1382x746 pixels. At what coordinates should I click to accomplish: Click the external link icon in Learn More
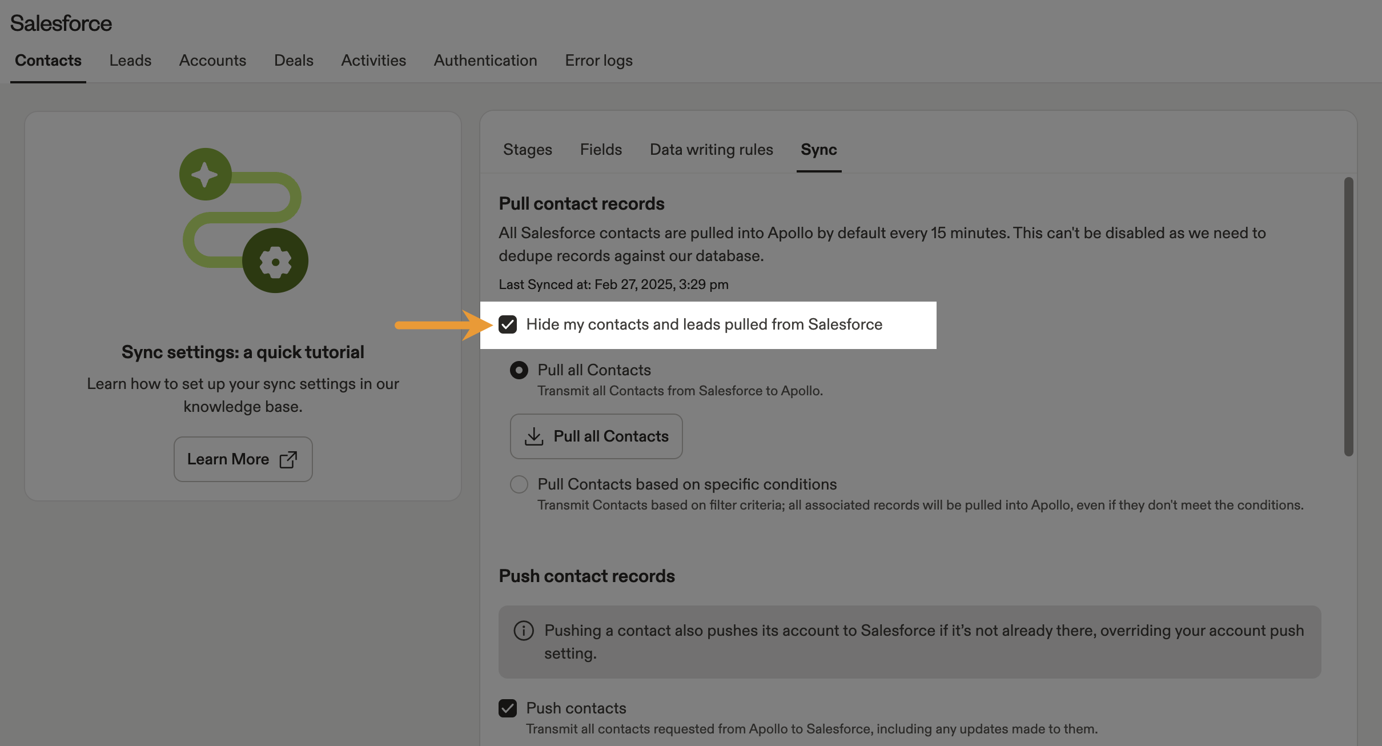[x=288, y=459]
